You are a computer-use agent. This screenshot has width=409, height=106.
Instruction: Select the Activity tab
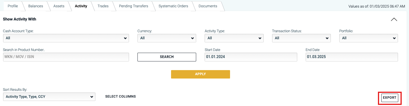tap(81, 6)
